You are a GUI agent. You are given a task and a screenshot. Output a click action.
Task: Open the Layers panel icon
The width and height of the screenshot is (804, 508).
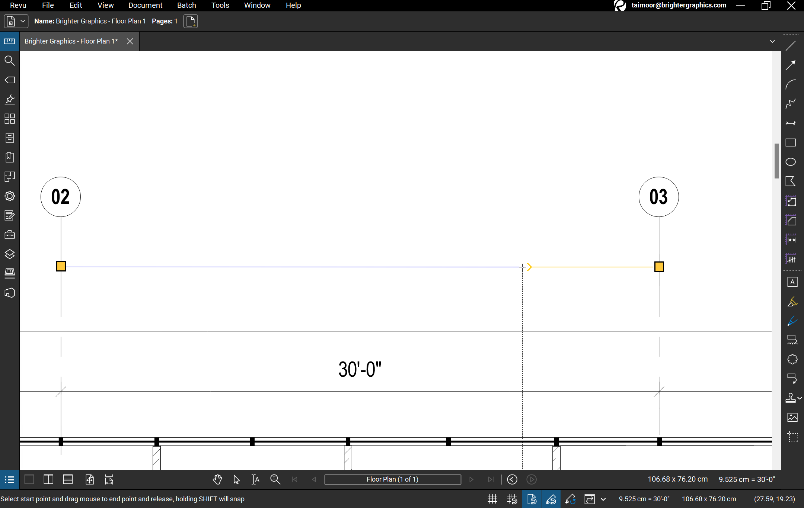(10, 254)
